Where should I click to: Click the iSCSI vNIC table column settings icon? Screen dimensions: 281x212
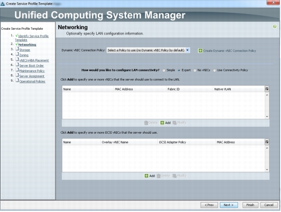pyautogui.click(x=267, y=142)
